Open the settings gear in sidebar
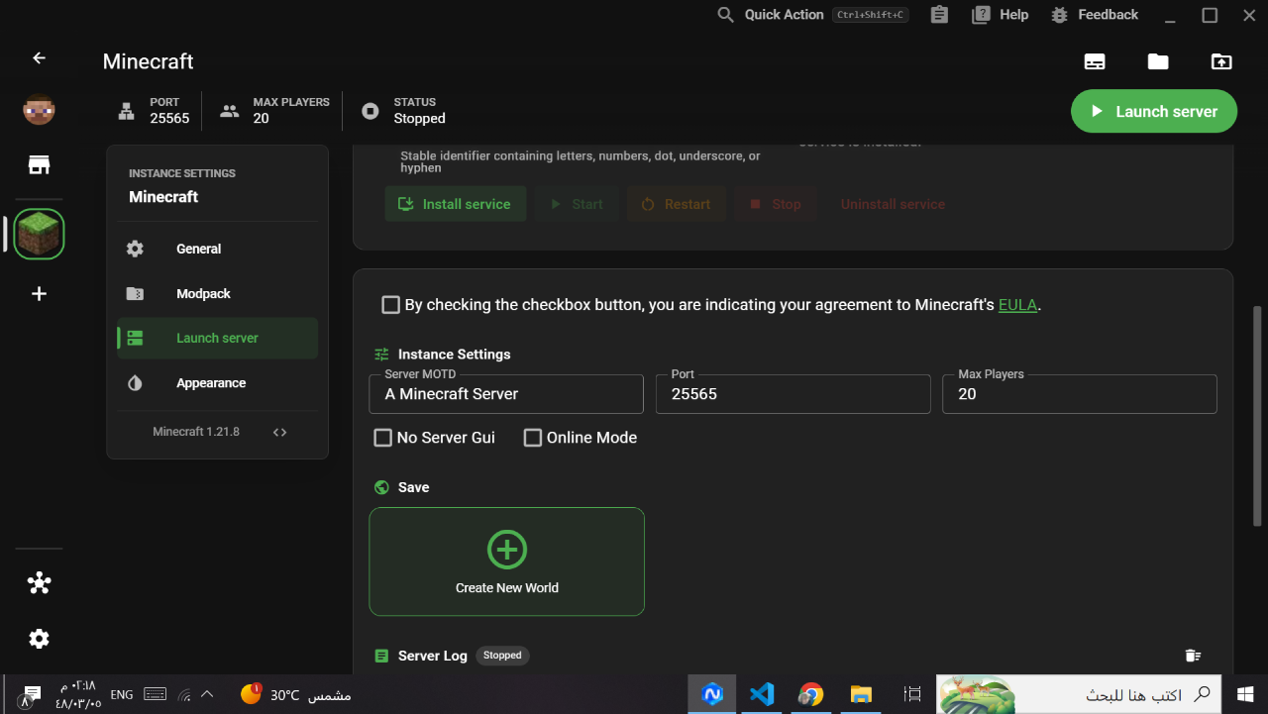The height and width of the screenshot is (714, 1268). coord(39,639)
